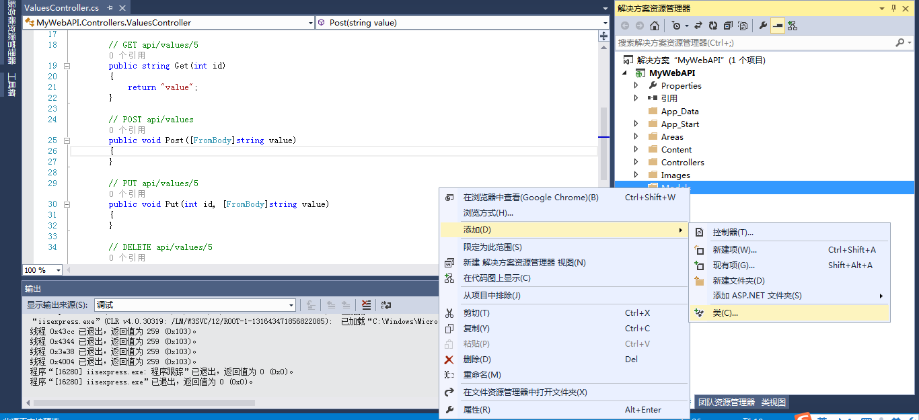Click the Collapse All icon in Solution Explorer

click(x=728, y=26)
